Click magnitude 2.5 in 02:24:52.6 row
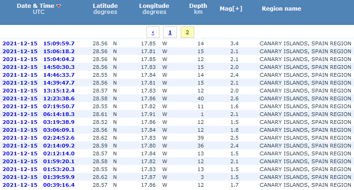The image size is (354, 190). (234, 138)
